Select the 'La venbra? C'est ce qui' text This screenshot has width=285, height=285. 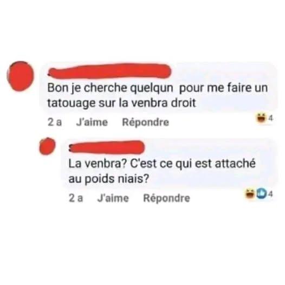[x=130, y=164]
